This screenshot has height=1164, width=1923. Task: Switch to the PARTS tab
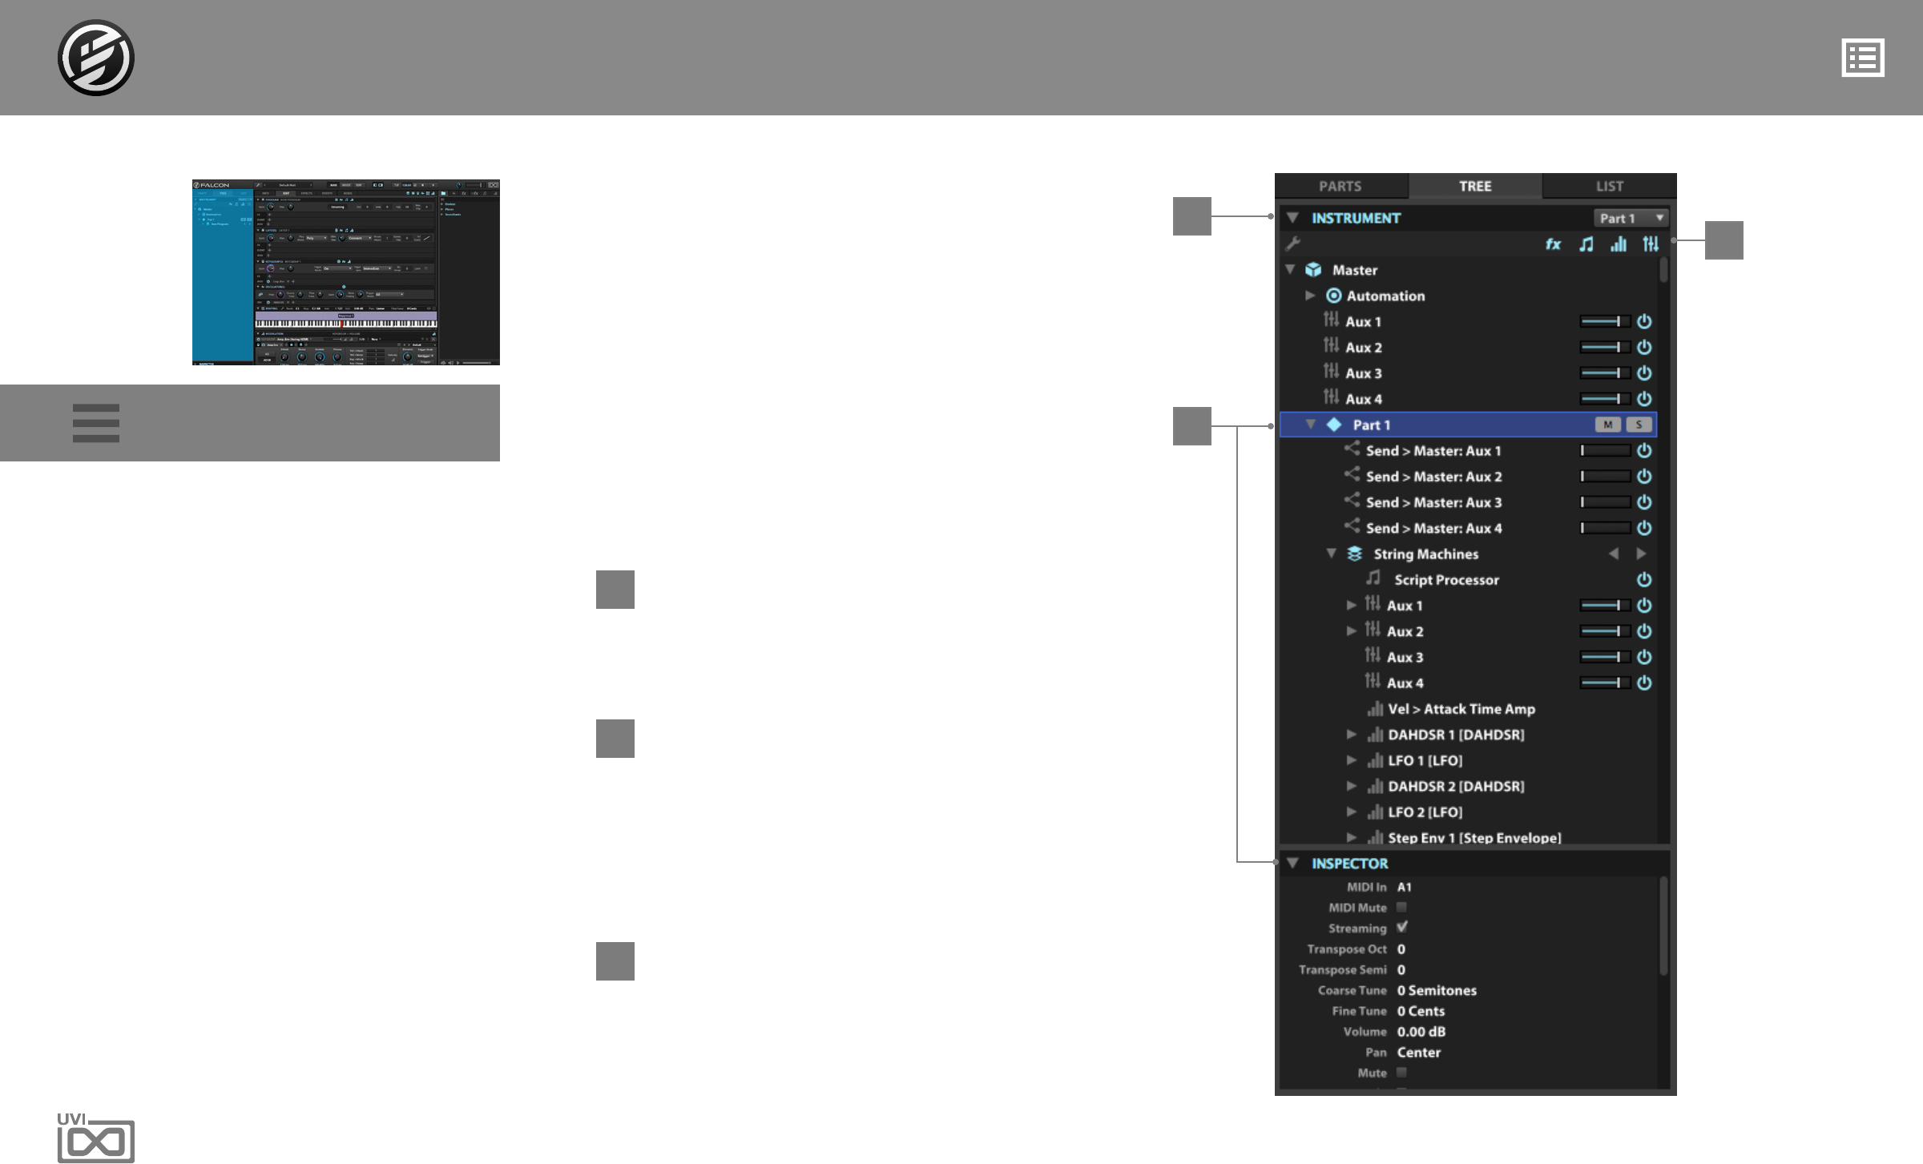(1340, 186)
